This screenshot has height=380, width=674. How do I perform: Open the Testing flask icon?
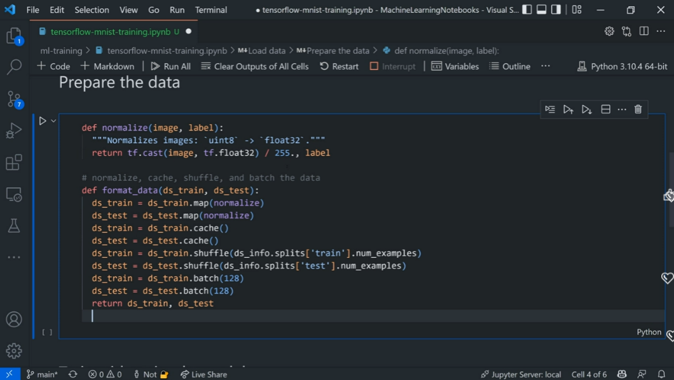[x=14, y=225]
